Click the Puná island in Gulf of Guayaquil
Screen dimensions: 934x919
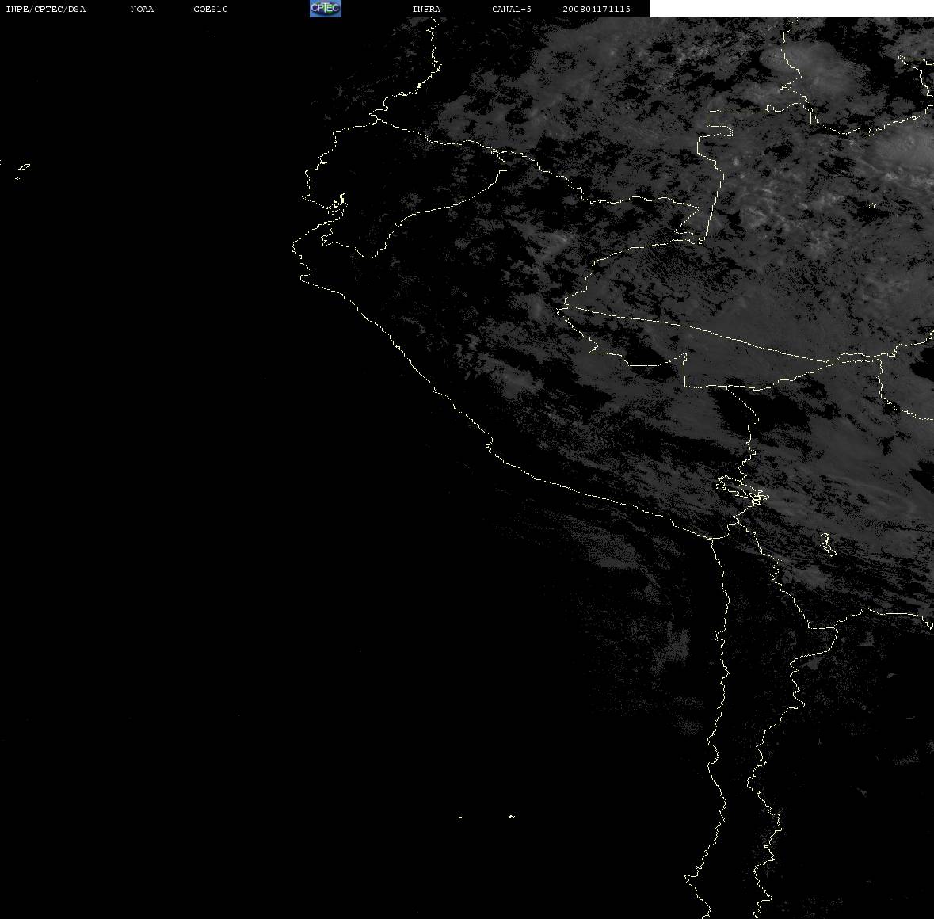[337, 205]
